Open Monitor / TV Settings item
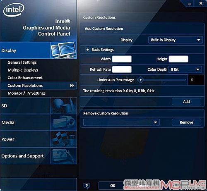 [26, 93]
